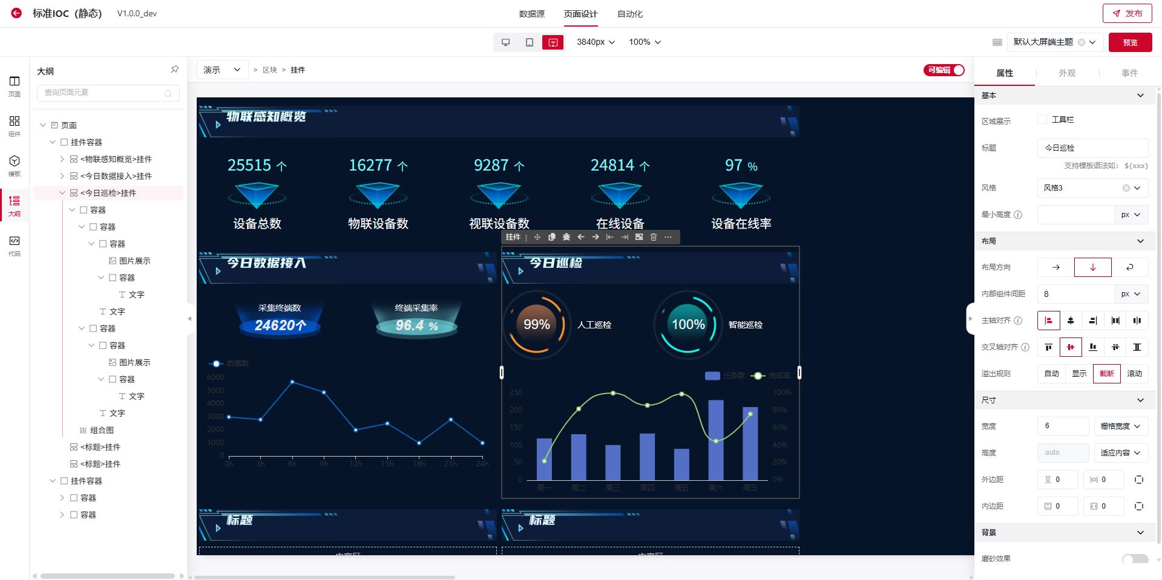Select the desktop monitor device icon
This screenshot has width=1162, height=580.
pyautogui.click(x=506, y=42)
